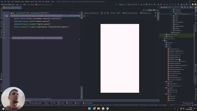Click expand all icon in Project panel
Screen dimensions: 197x111
185,7
